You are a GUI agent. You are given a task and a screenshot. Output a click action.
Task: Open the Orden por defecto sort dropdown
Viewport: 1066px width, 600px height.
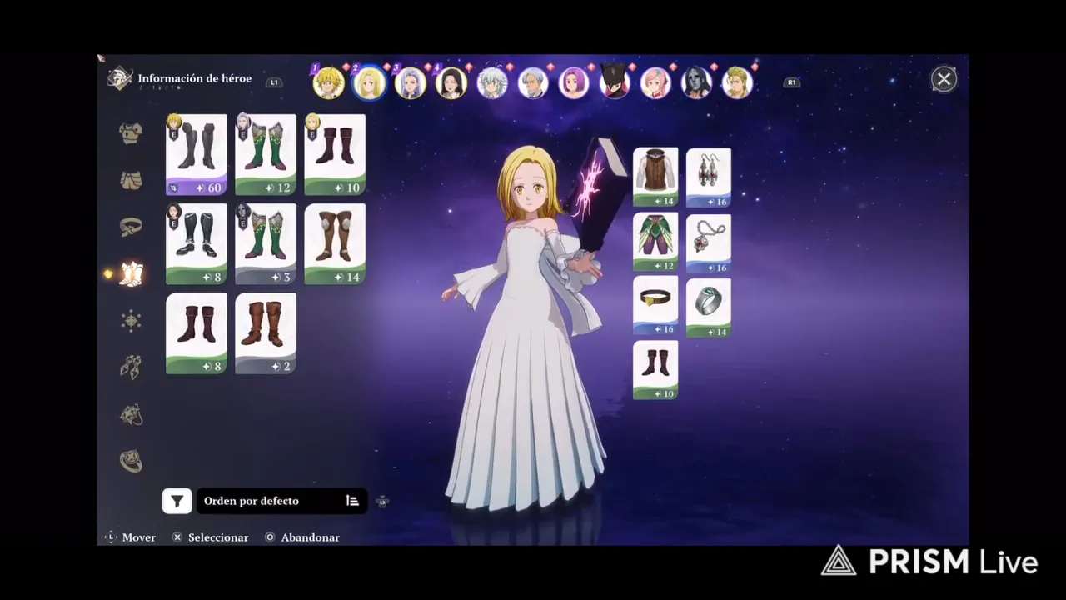point(281,501)
